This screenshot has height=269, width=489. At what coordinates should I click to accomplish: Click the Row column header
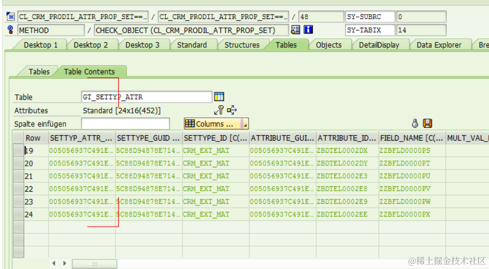pyautogui.click(x=36, y=138)
